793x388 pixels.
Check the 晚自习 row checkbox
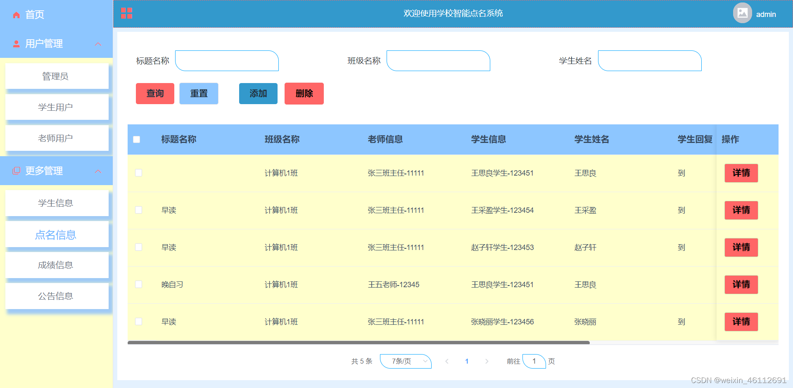[139, 284]
